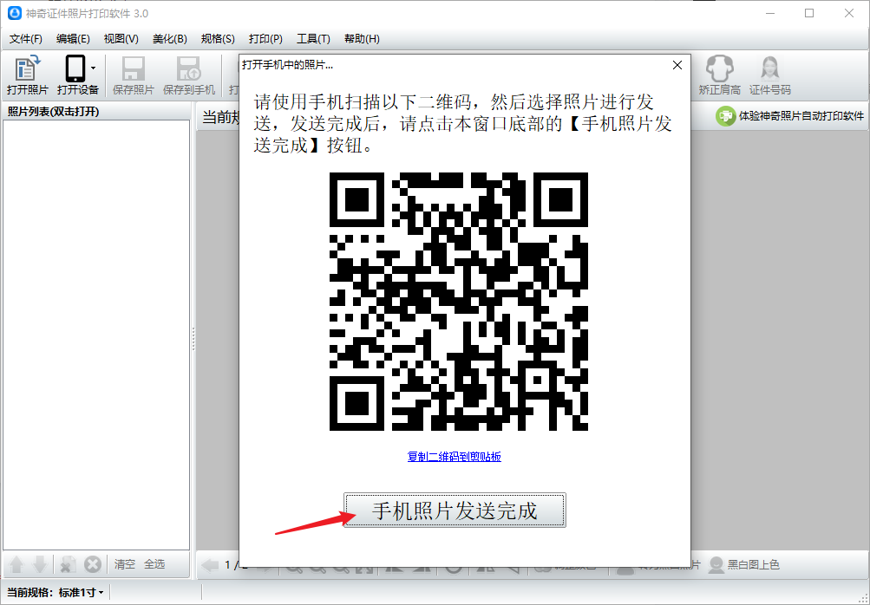
Task: Open the current spec 标准1寸 dropdown
Action: (82, 593)
